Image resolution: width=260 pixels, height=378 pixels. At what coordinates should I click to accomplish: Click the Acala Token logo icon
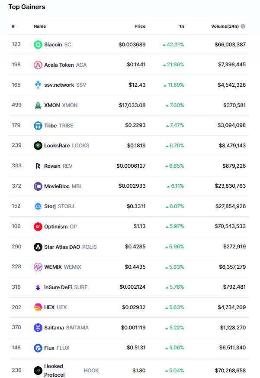pyautogui.click(x=38, y=65)
